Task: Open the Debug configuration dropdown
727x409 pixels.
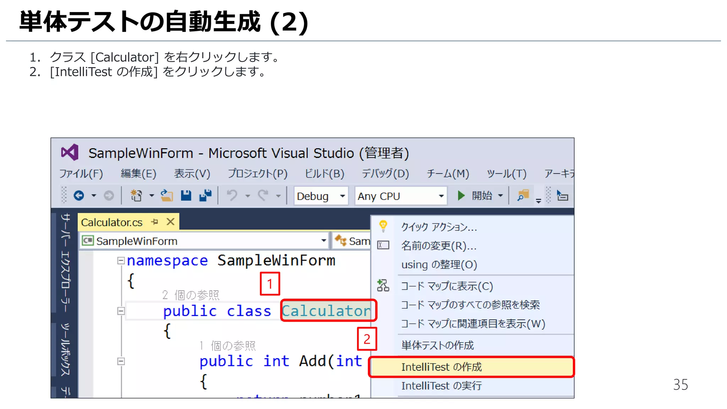Action: [321, 196]
